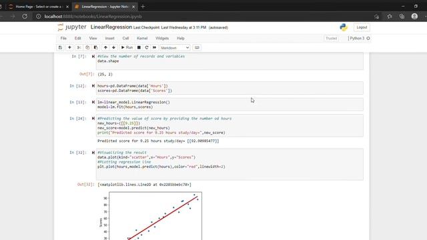This screenshot has width=427, height=240.
Task: Click the hours=pd.DataFrame code cell
Action: click(x=230, y=88)
